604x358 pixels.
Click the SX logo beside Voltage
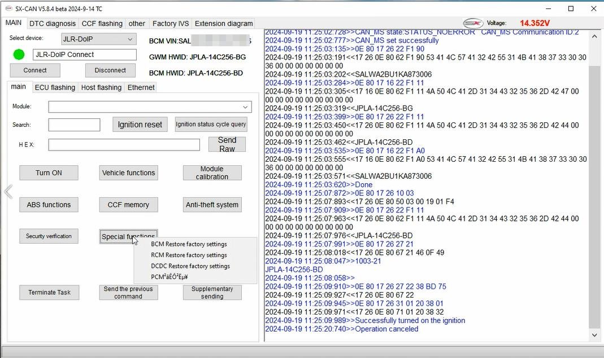473,23
